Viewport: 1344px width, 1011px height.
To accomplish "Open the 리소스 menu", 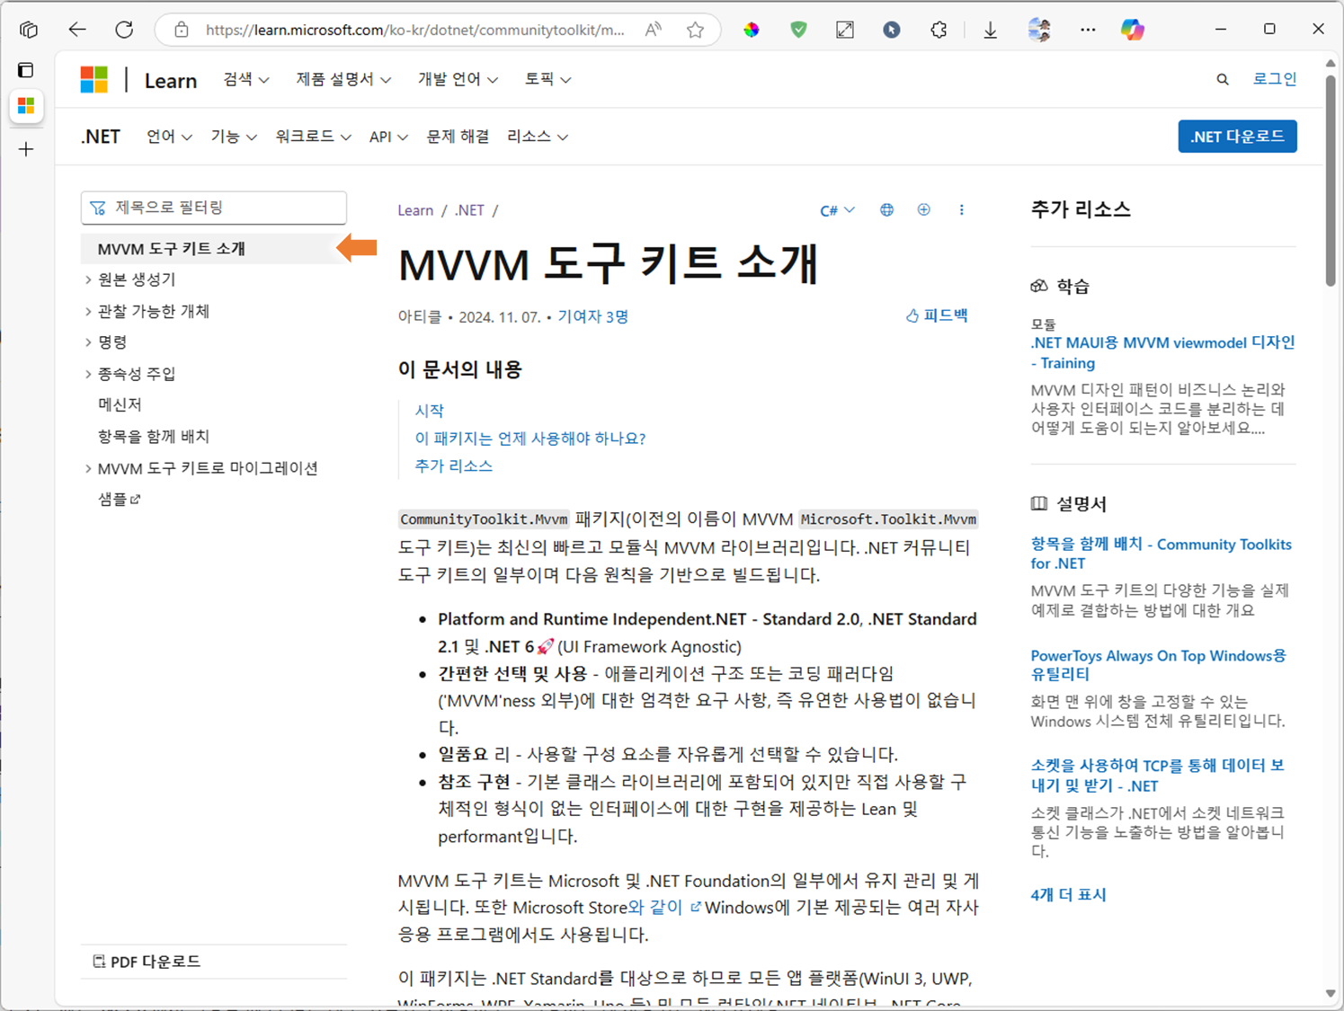I will pyautogui.click(x=538, y=137).
